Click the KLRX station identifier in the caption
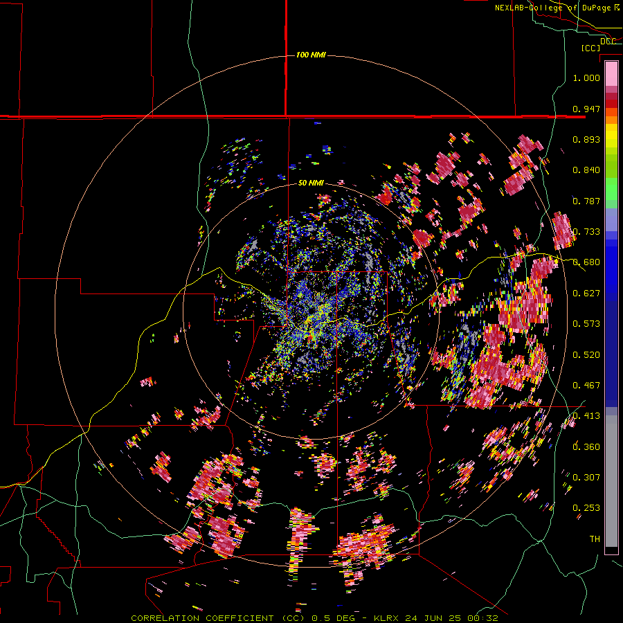The width and height of the screenshot is (623, 623). tap(388, 618)
